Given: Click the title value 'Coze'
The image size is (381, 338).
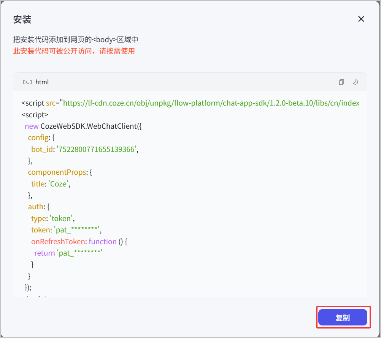Looking at the screenshot, I should pos(58,184).
